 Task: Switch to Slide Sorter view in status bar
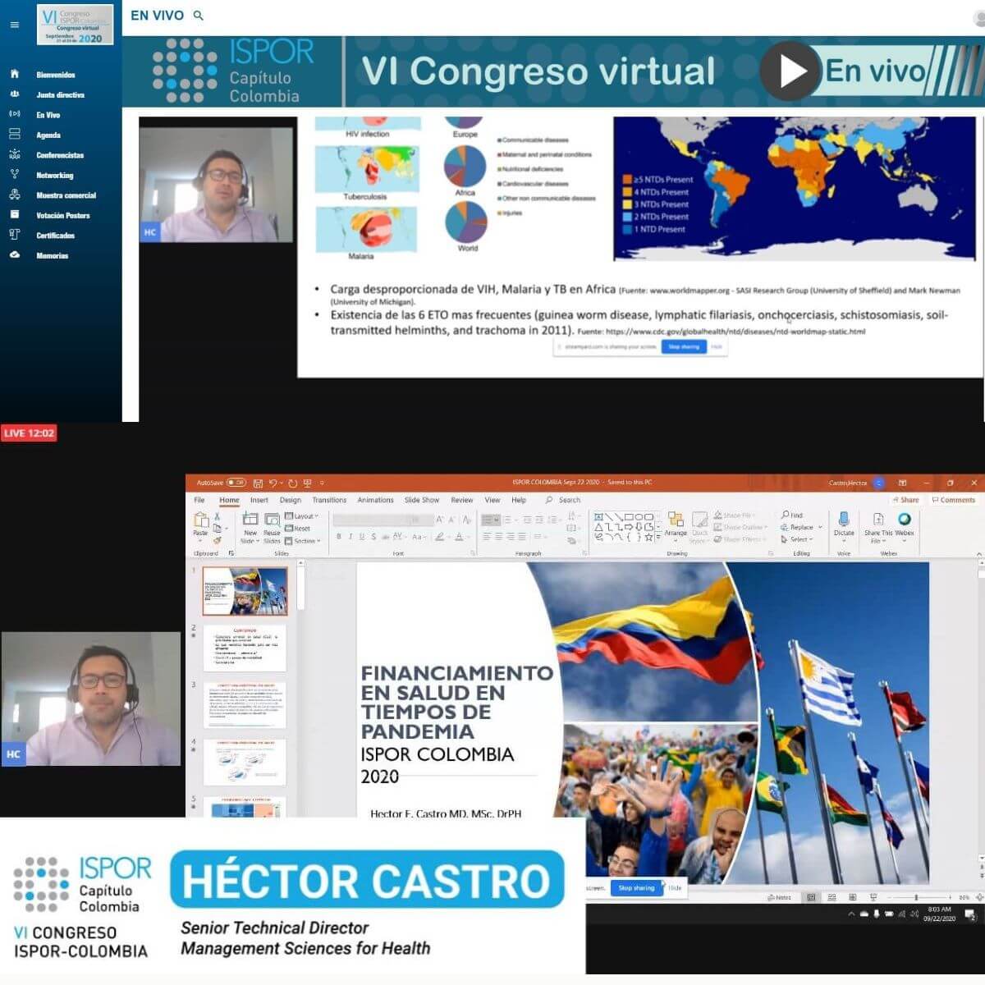tap(832, 897)
